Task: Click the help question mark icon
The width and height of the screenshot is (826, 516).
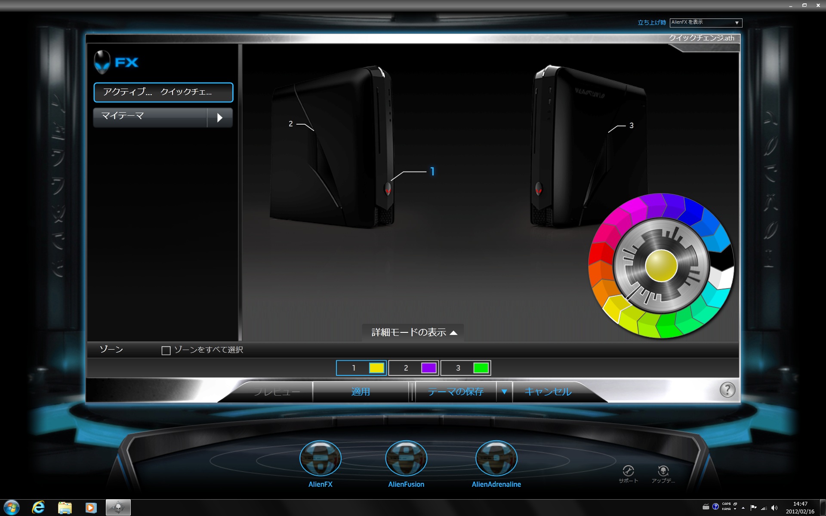Action: [727, 390]
